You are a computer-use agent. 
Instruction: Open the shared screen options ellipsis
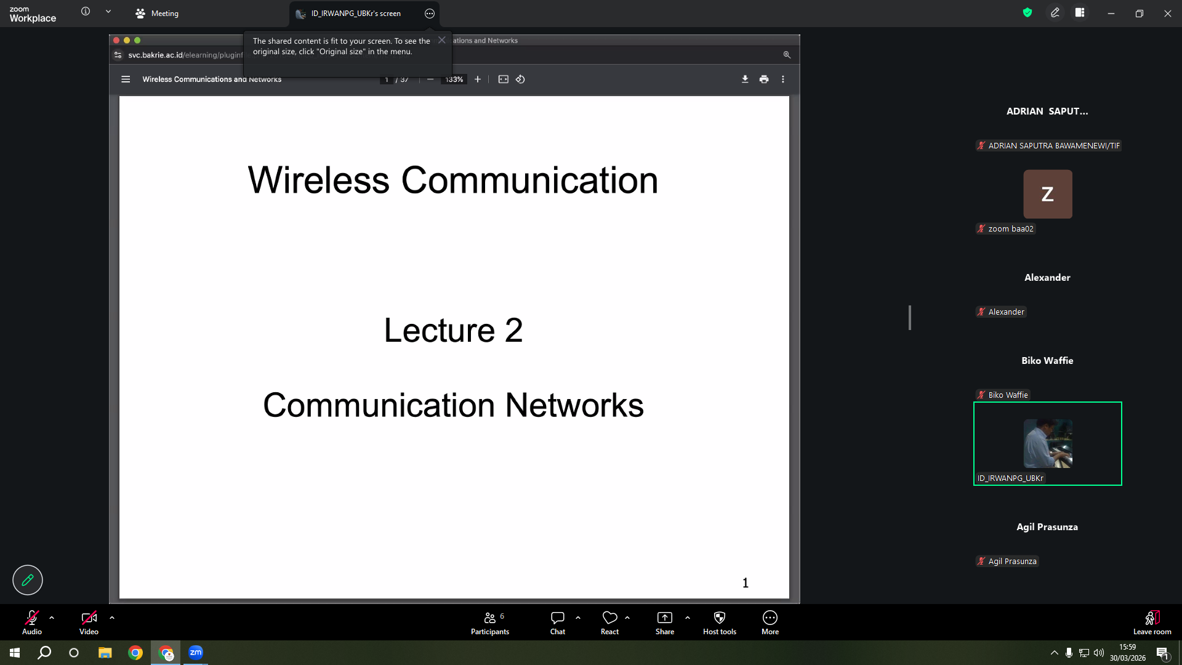click(x=430, y=14)
